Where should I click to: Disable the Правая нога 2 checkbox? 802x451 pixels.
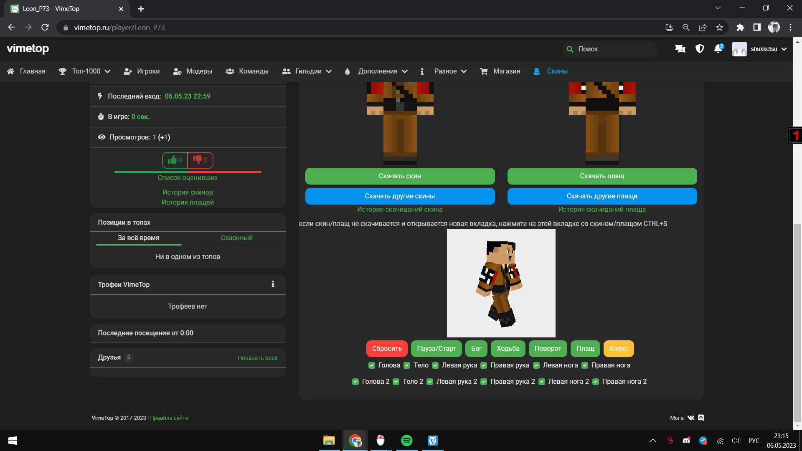coord(596,382)
